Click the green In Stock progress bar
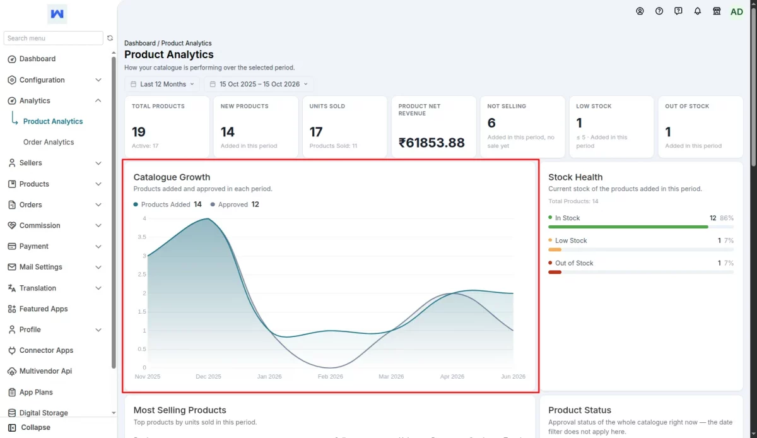 (x=628, y=227)
